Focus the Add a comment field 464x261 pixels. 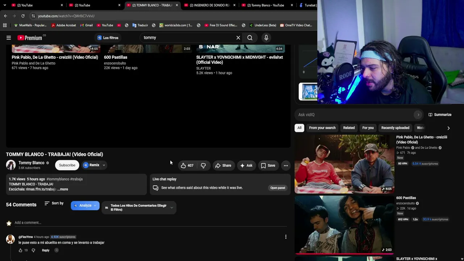[150, 223]
